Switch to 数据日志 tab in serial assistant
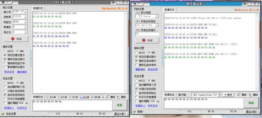This screenshot has height=118, width=262. coord(38,8)
